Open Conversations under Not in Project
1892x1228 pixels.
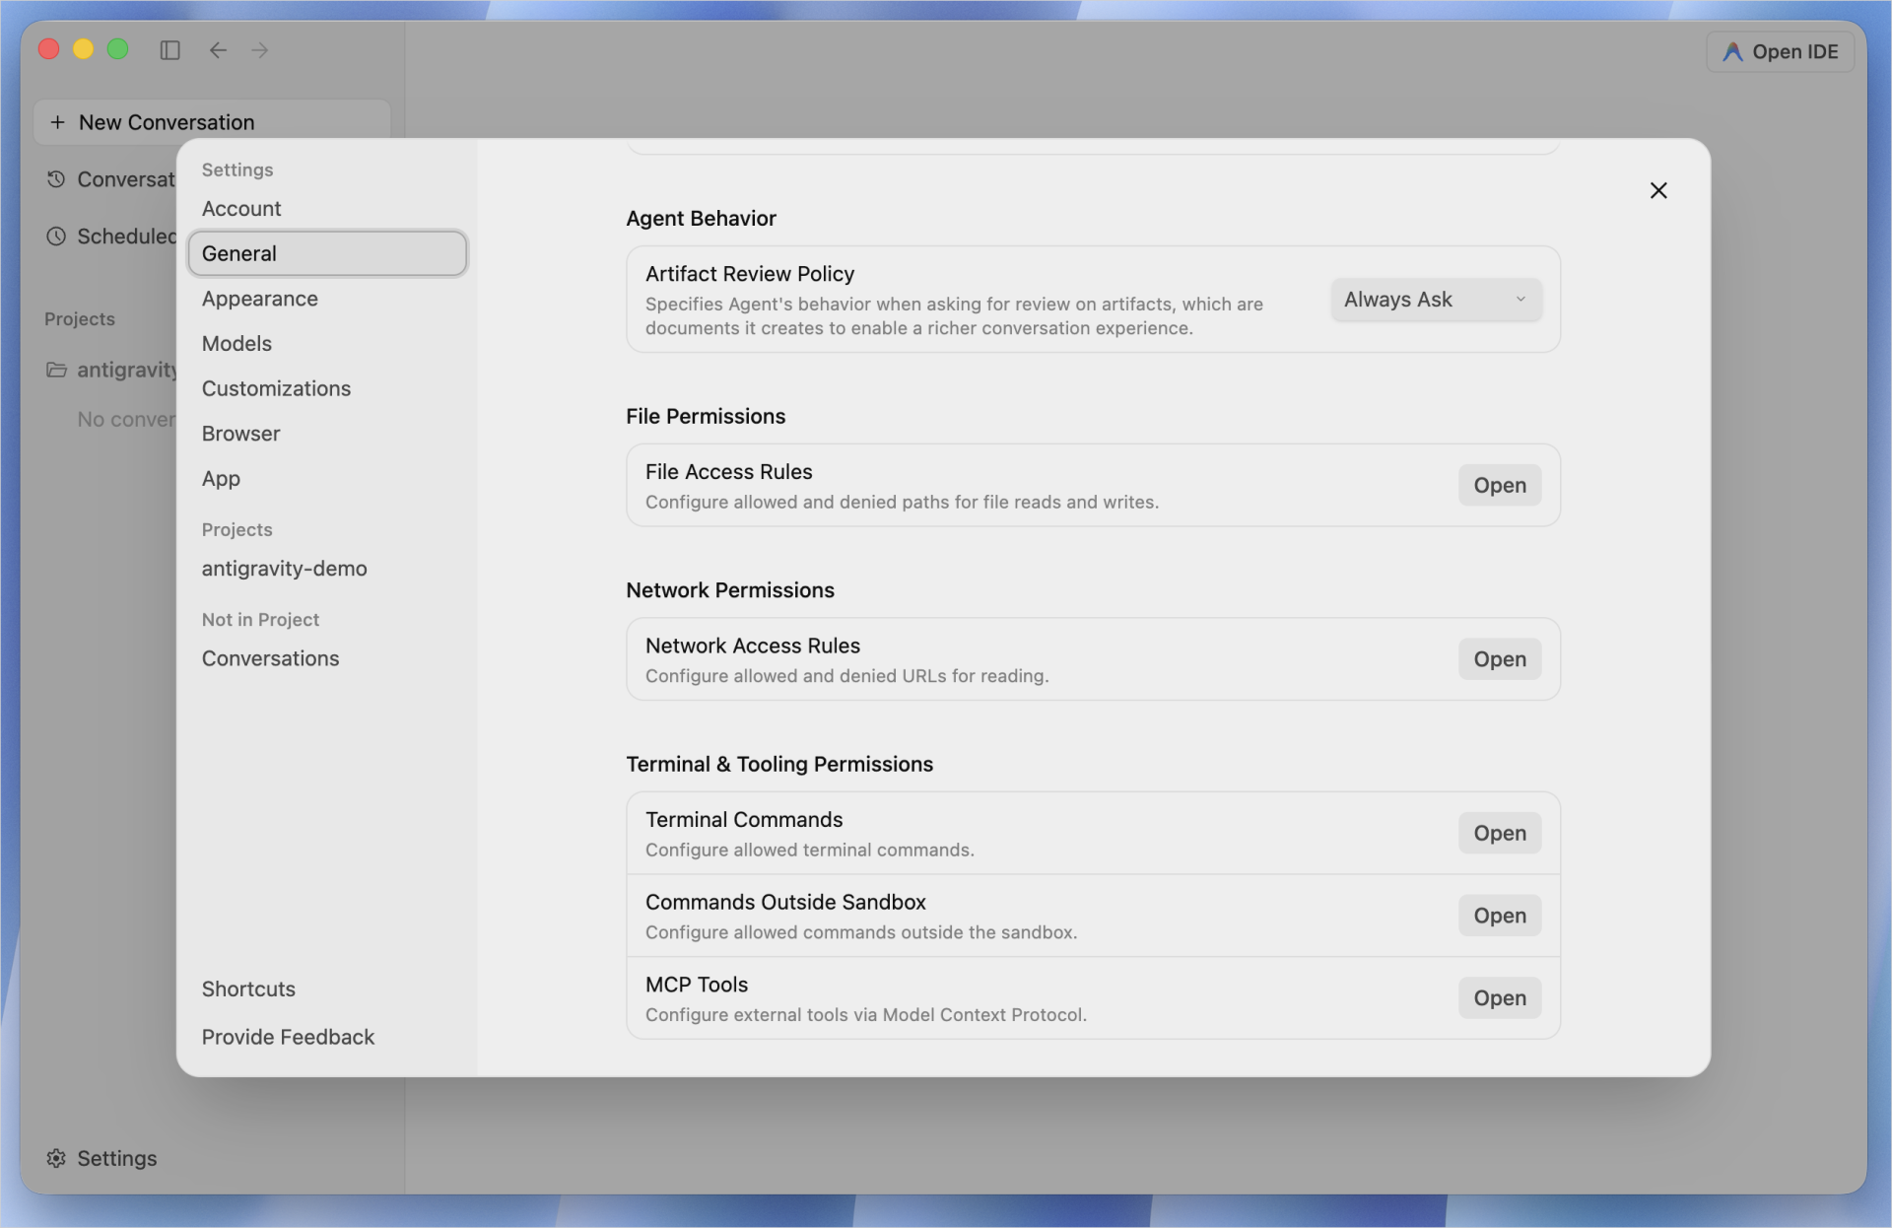[327, 658]
